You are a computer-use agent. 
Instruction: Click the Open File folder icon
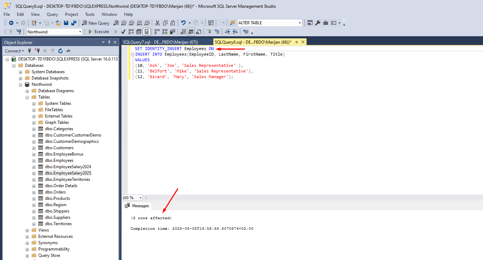(58, 23)
